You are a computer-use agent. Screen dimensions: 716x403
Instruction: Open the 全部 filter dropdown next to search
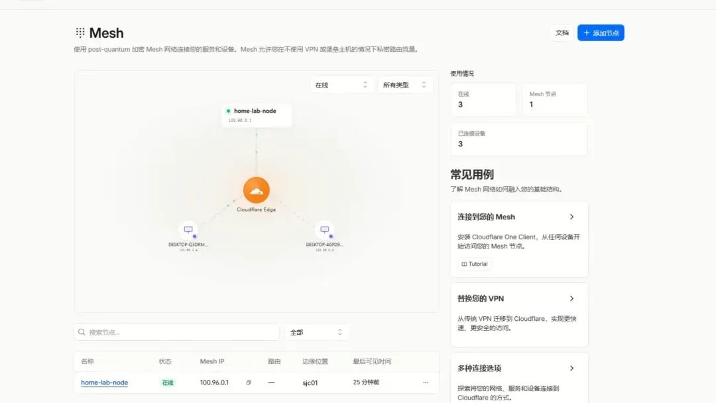point(316,332)
